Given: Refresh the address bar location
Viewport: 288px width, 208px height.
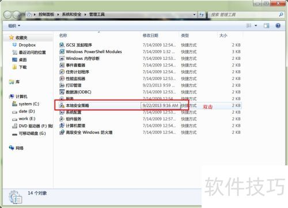Looking at the screenshot, I should coord(202,14).
